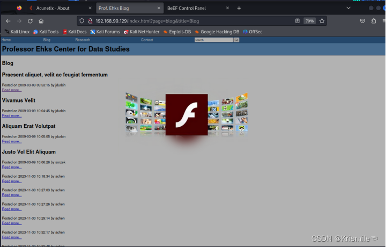
Task: Read more under Justo Vel Elit Aliquam
Action: click(x=12, y=167)
